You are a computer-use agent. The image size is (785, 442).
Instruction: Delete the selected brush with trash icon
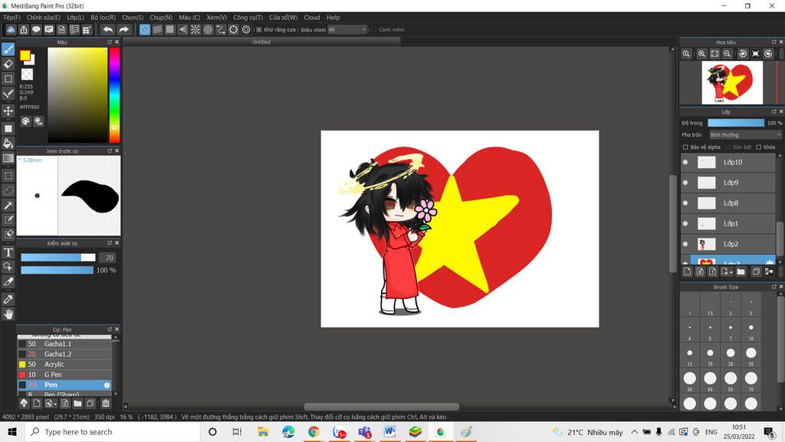click(x=106, y=403)
